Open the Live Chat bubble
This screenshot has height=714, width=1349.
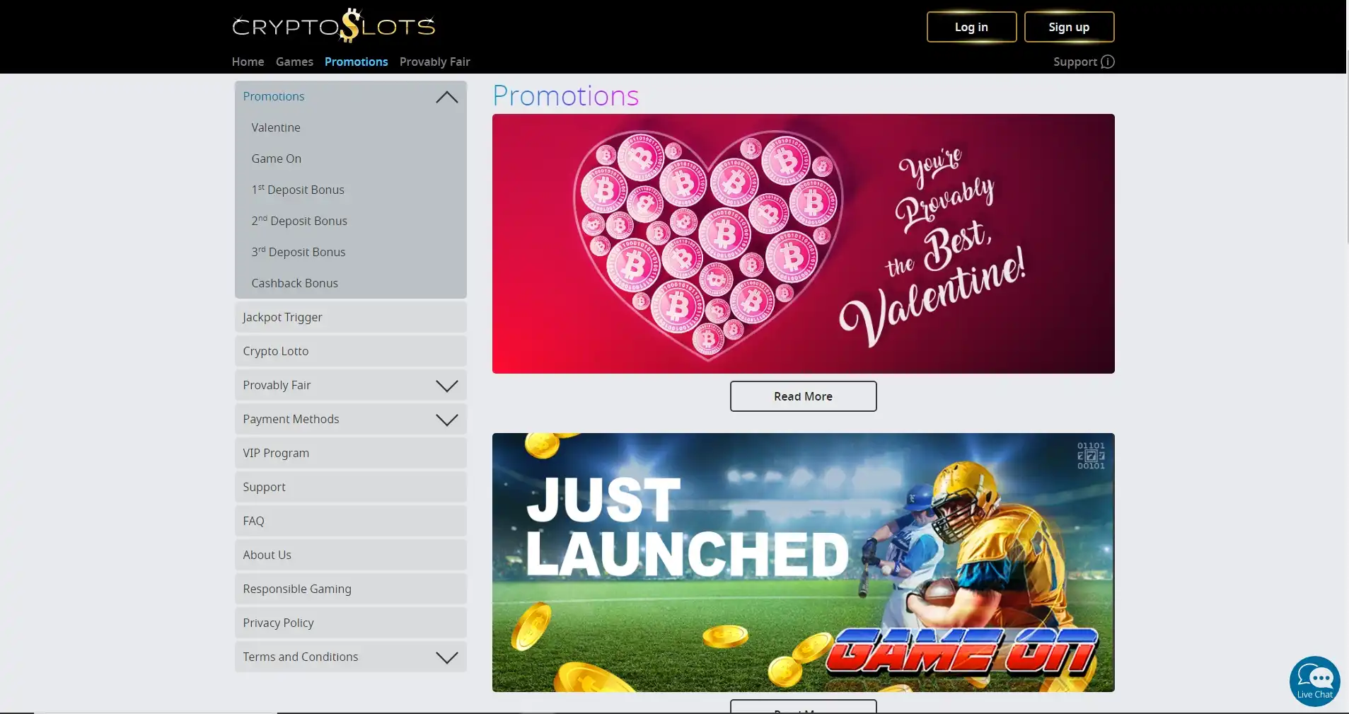pos(1314,681)
